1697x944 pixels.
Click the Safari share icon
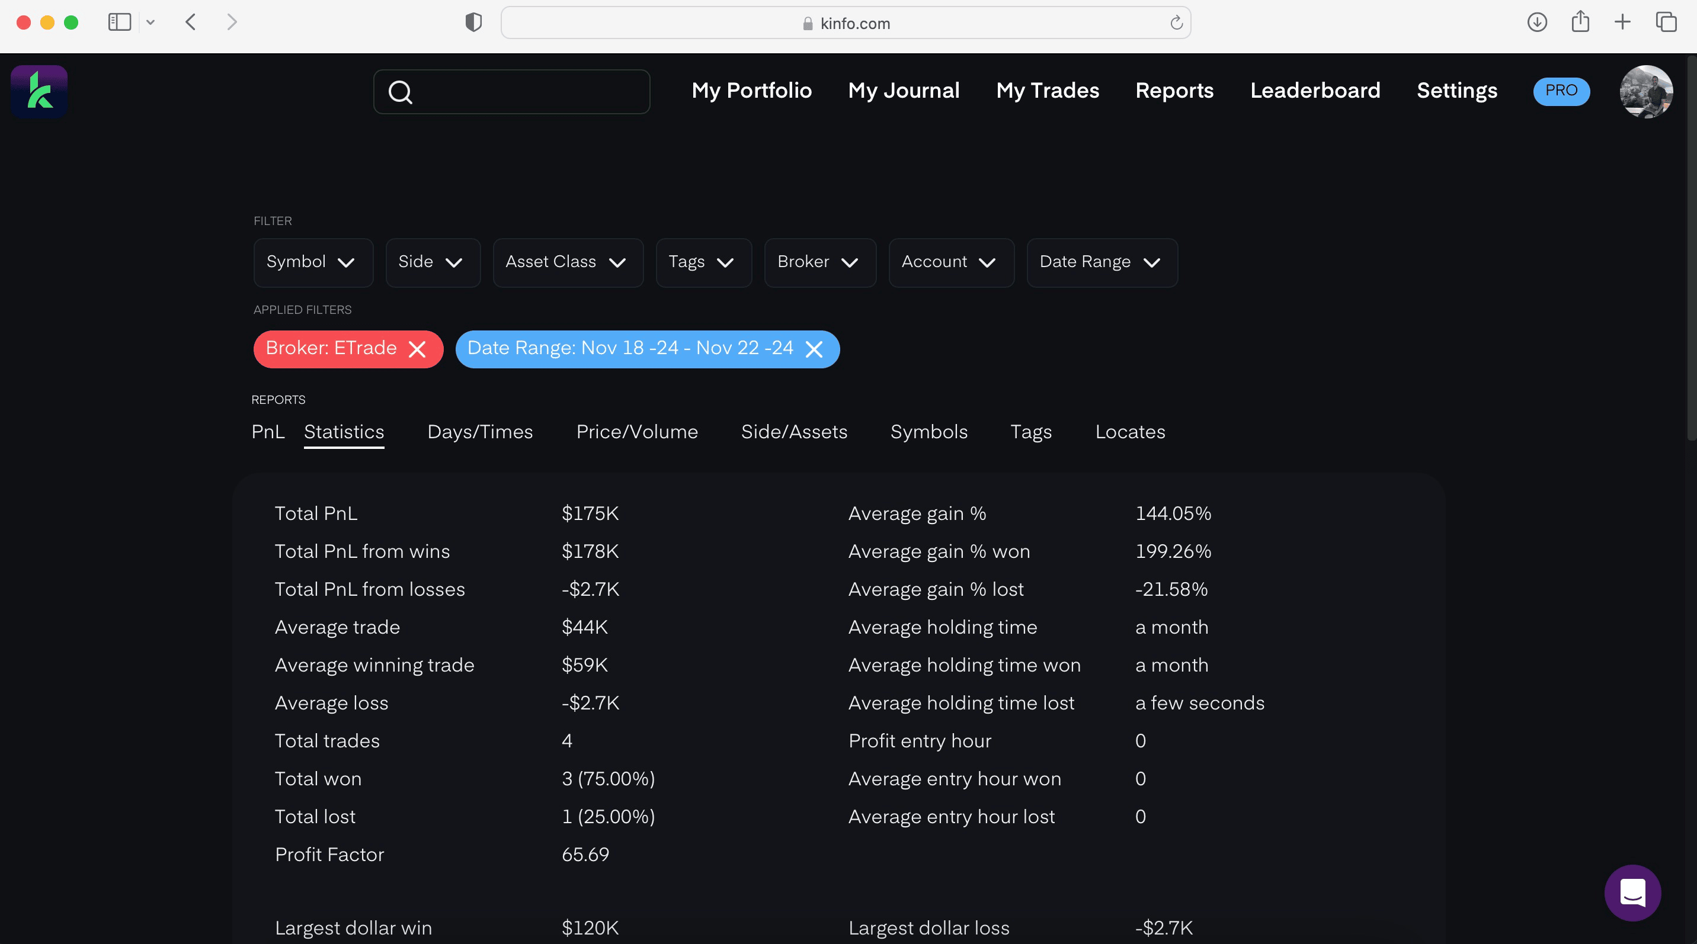coord(1580,23)
